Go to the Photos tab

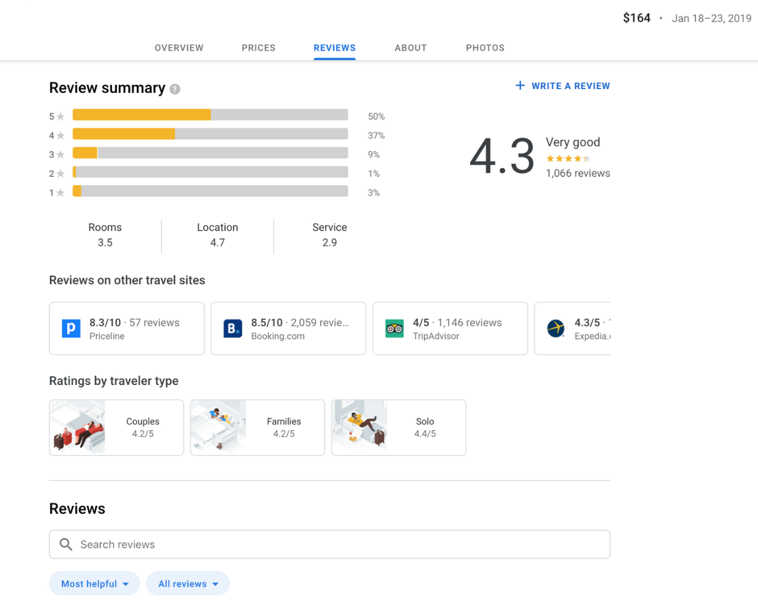click(485, 48)
